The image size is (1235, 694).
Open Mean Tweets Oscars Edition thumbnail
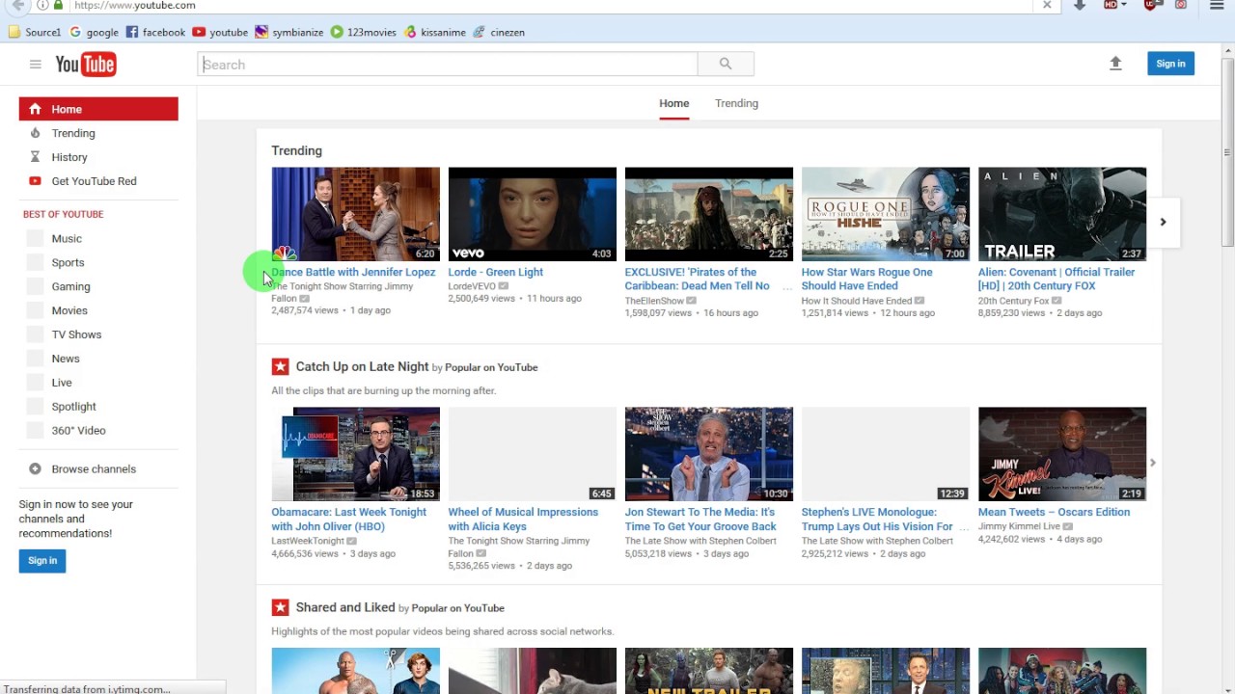[1061, 454]
